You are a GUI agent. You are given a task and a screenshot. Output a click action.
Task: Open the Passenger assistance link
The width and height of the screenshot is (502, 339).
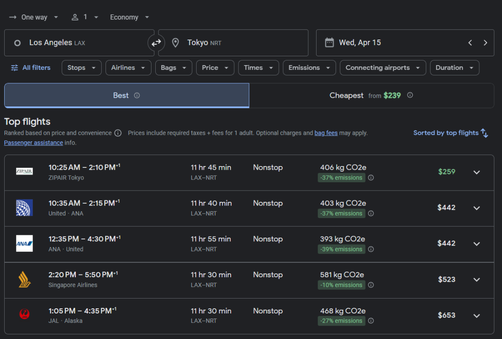(33, 143)
